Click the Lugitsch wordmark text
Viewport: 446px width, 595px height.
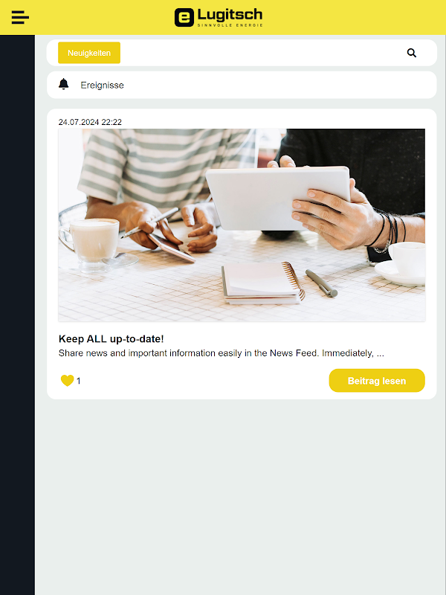pos(230,15)
